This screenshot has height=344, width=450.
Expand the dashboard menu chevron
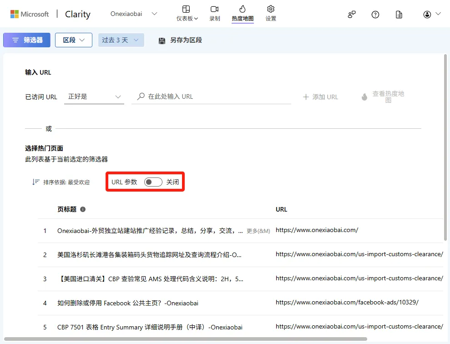(x=196, y=19)
